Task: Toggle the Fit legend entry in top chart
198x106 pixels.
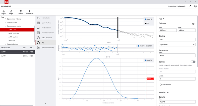Action: tap(147, 23)
